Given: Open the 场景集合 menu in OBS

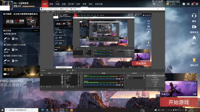Looking at the screenshot, I should (x=68, y=11).
